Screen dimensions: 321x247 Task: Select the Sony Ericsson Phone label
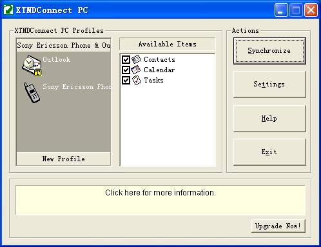(x=77, y=86)
